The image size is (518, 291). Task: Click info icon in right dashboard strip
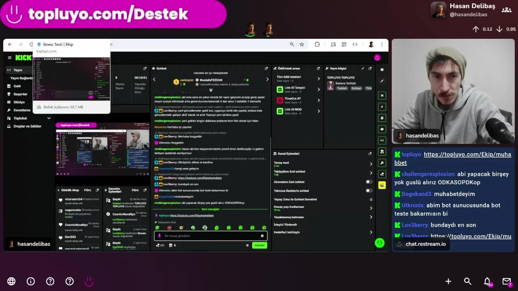382,70
